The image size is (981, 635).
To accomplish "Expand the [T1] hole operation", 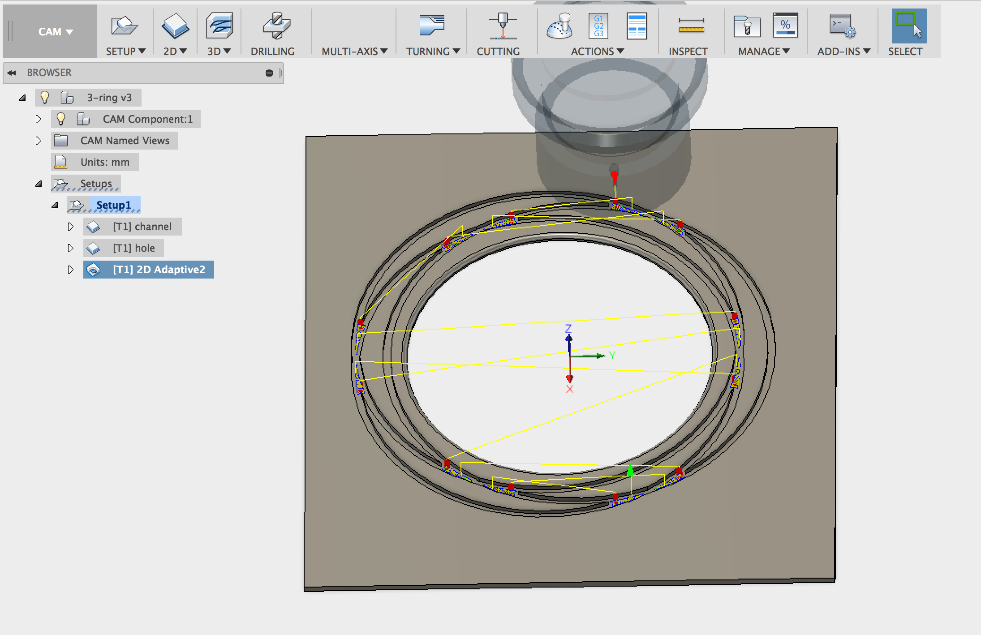I will click(x=71, y=248).
